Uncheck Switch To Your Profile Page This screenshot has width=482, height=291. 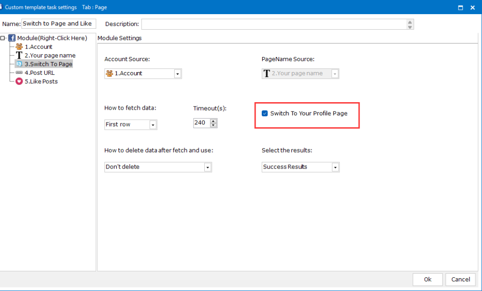pos(265,113)
